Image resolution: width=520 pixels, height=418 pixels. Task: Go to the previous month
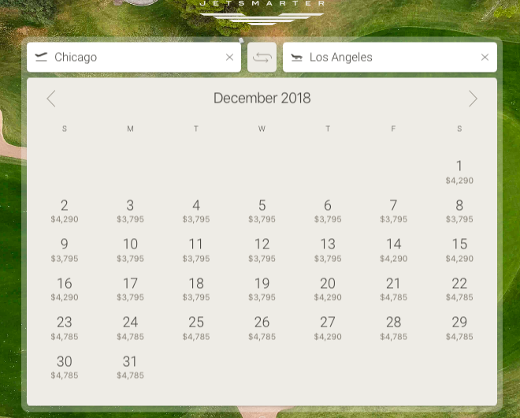51,99
